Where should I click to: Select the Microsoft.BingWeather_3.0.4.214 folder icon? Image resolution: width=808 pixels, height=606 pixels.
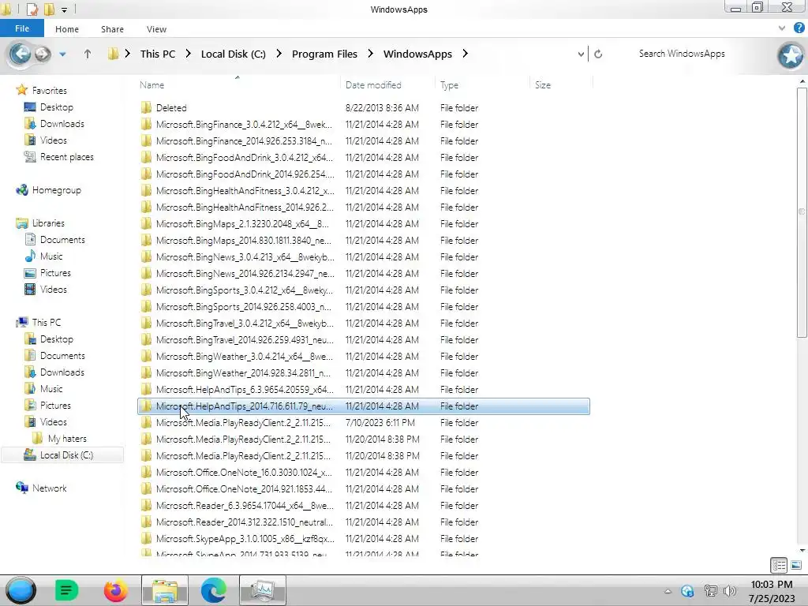click(x=146, y=356)
